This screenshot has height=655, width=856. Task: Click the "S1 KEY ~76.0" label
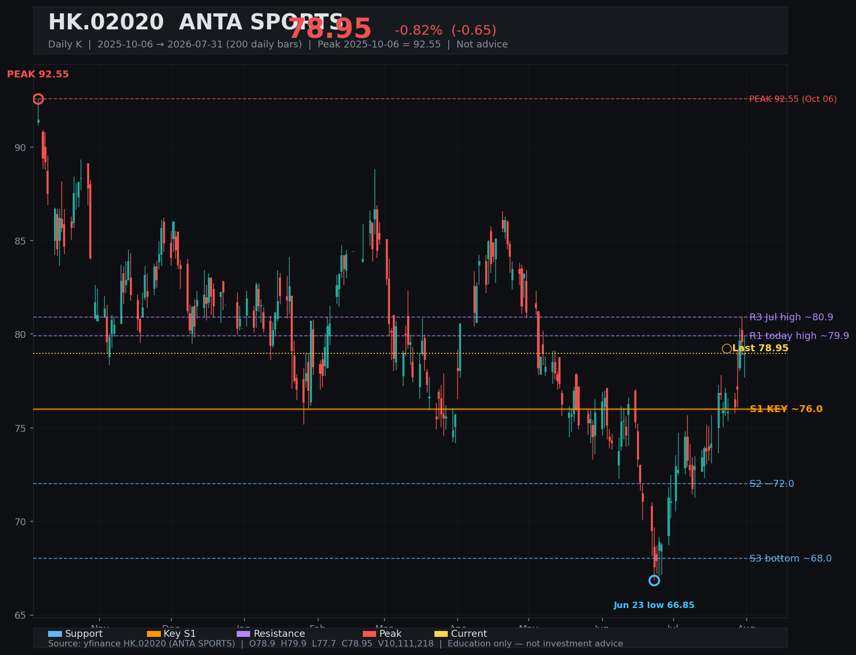pyautogui.click(x=786, y=409)
